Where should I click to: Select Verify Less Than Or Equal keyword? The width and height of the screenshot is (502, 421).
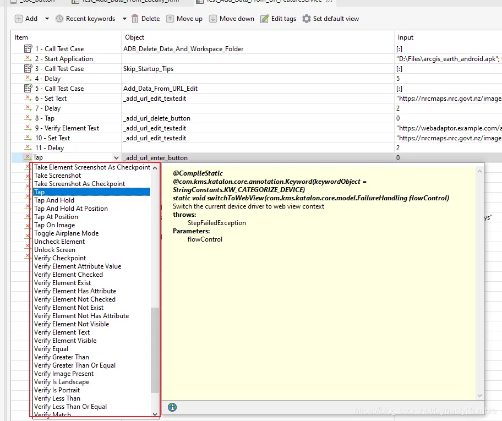(x=92, y=407)
